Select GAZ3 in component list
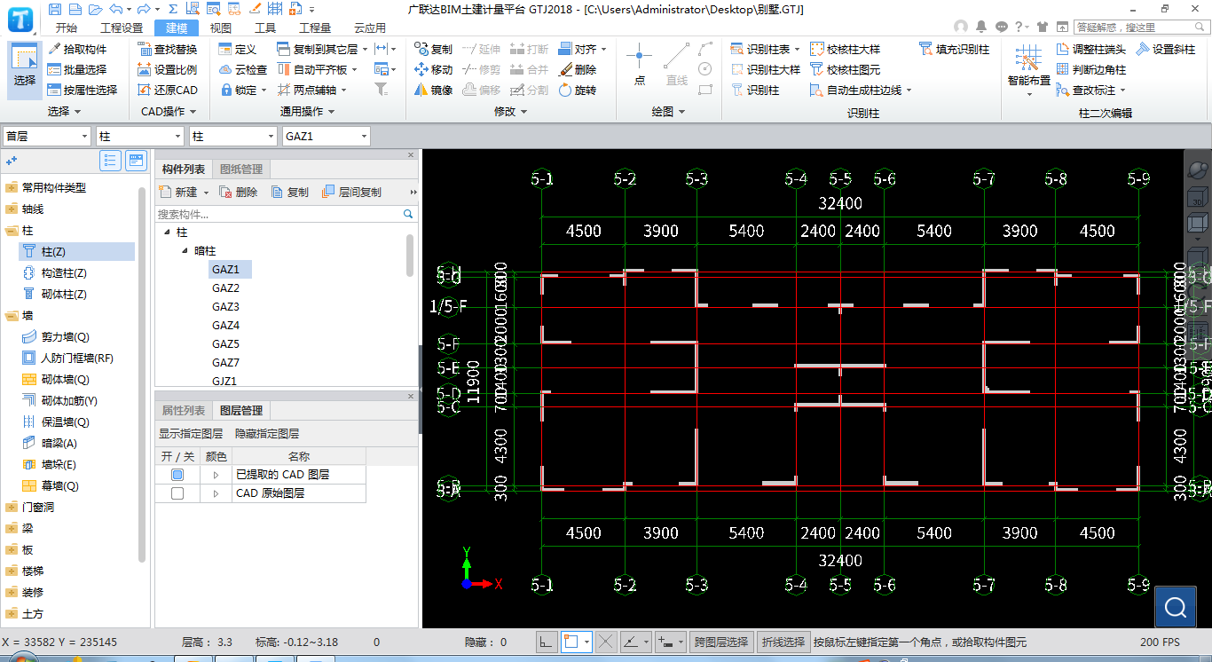Screen dimensions: 1212x662 point(225,307)
